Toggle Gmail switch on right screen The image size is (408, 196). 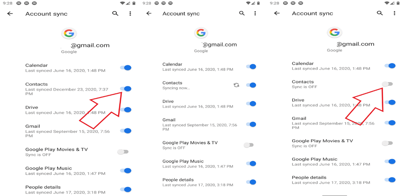[390, 123]
